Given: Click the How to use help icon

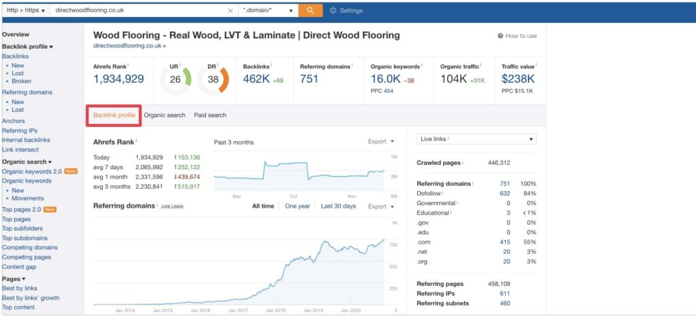Looking at the screenshot, I should (x=500, y=36).
